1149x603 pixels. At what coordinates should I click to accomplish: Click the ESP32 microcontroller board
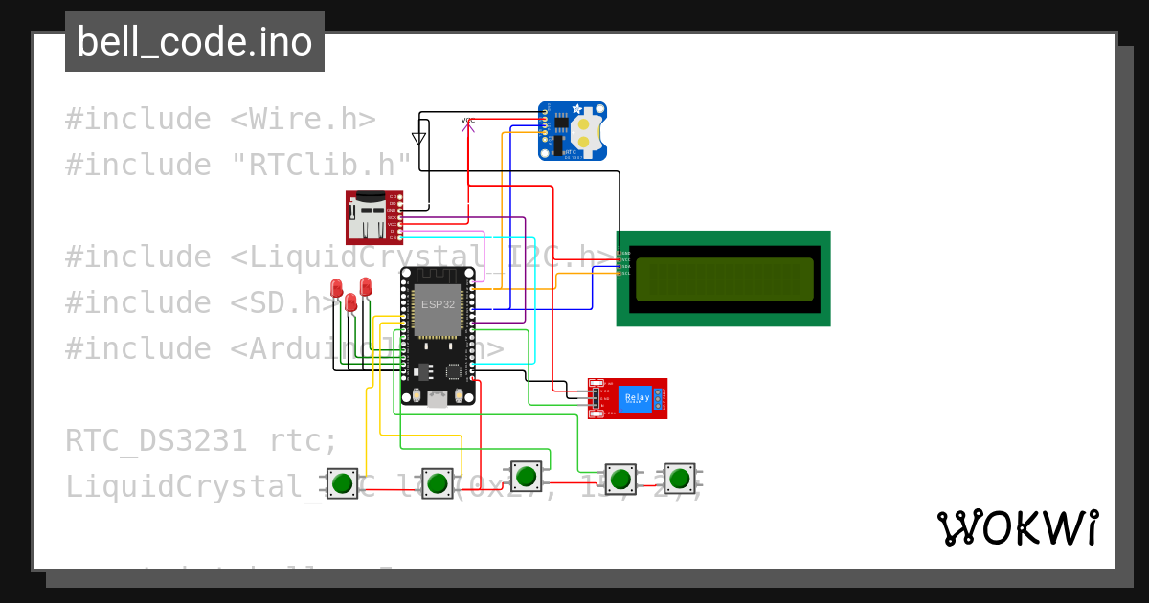coord(438,336)
